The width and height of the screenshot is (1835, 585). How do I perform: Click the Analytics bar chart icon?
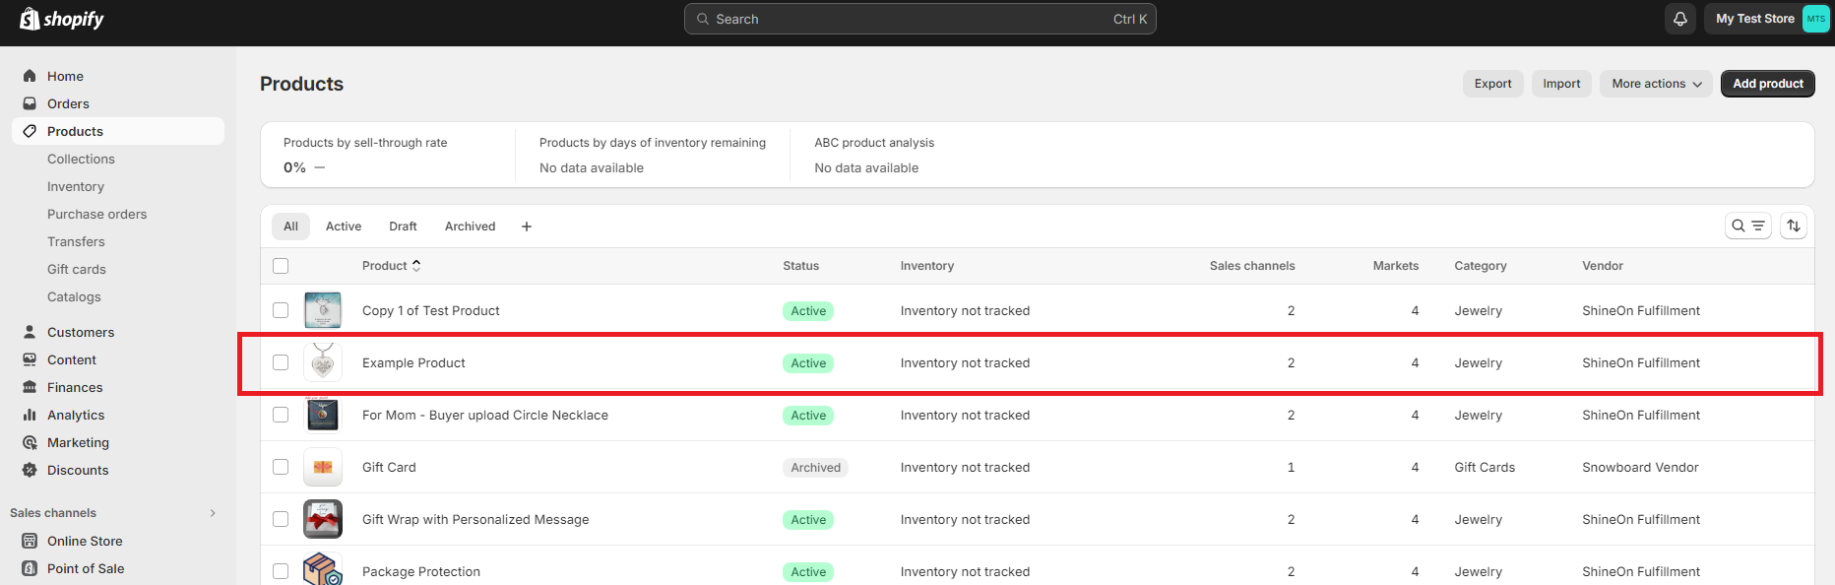pyautogui.click(x=30, y=415)
